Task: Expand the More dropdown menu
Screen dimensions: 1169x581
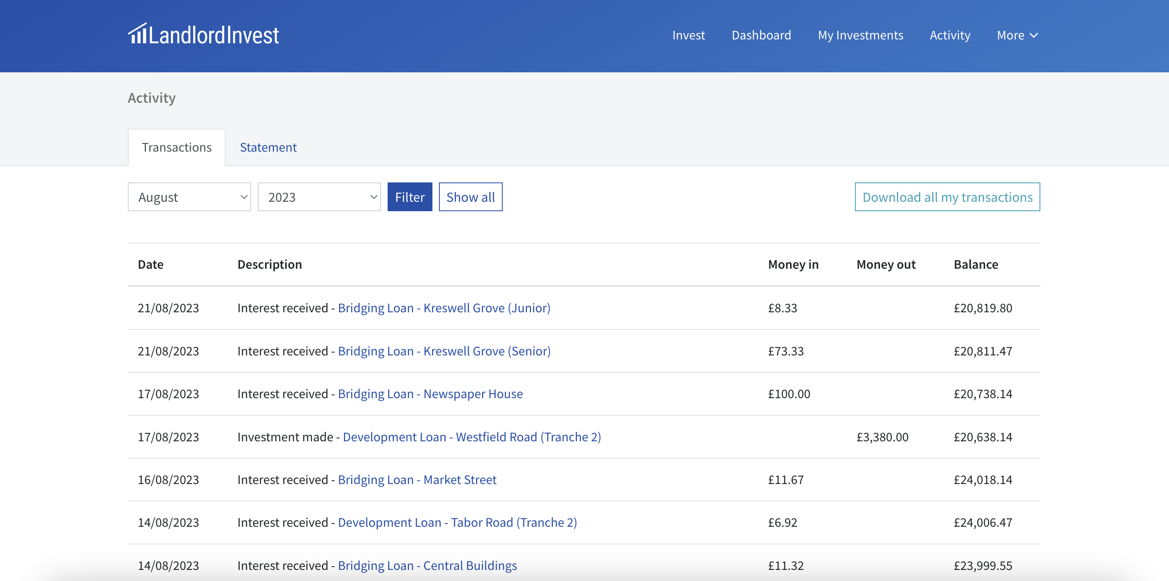Action: coord(1017,35)
